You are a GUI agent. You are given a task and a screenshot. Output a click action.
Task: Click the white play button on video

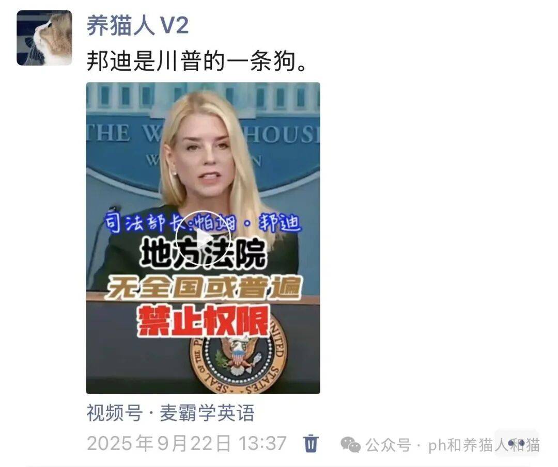pyautogui.click(x=203, y=238)
